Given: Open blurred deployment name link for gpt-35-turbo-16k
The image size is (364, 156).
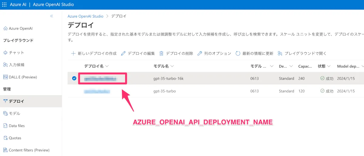Looking at the screenshot, I should pyautogui.click(x=100, y=78).
